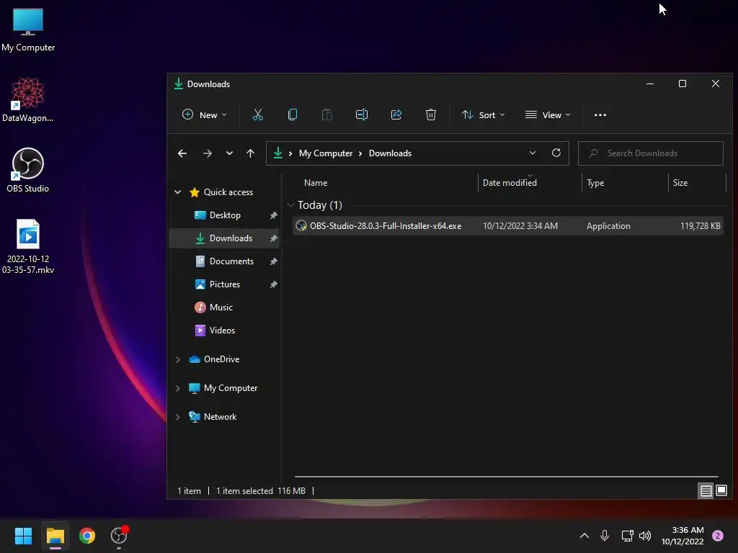The width and height of the screenshot is (738, 553).
Task: Select Videos in the navigation pane
Action: tap(224, 330)
